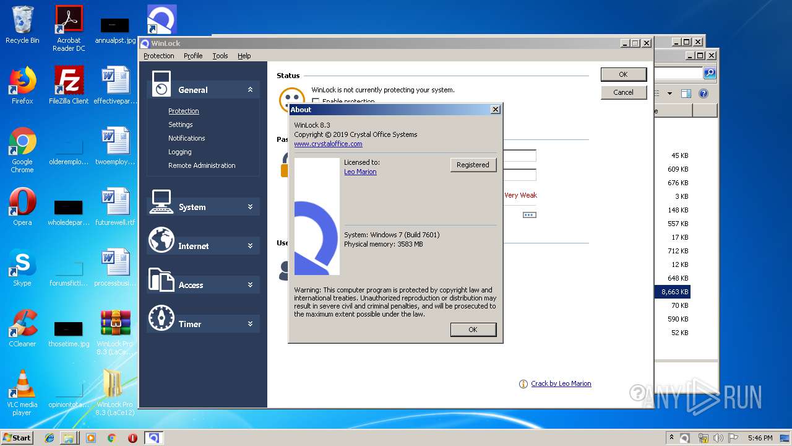Viewport: 792px width, 446px height.
Task: Select the futurewell.rtf desktop file
Action: click(x=115, y=207)
